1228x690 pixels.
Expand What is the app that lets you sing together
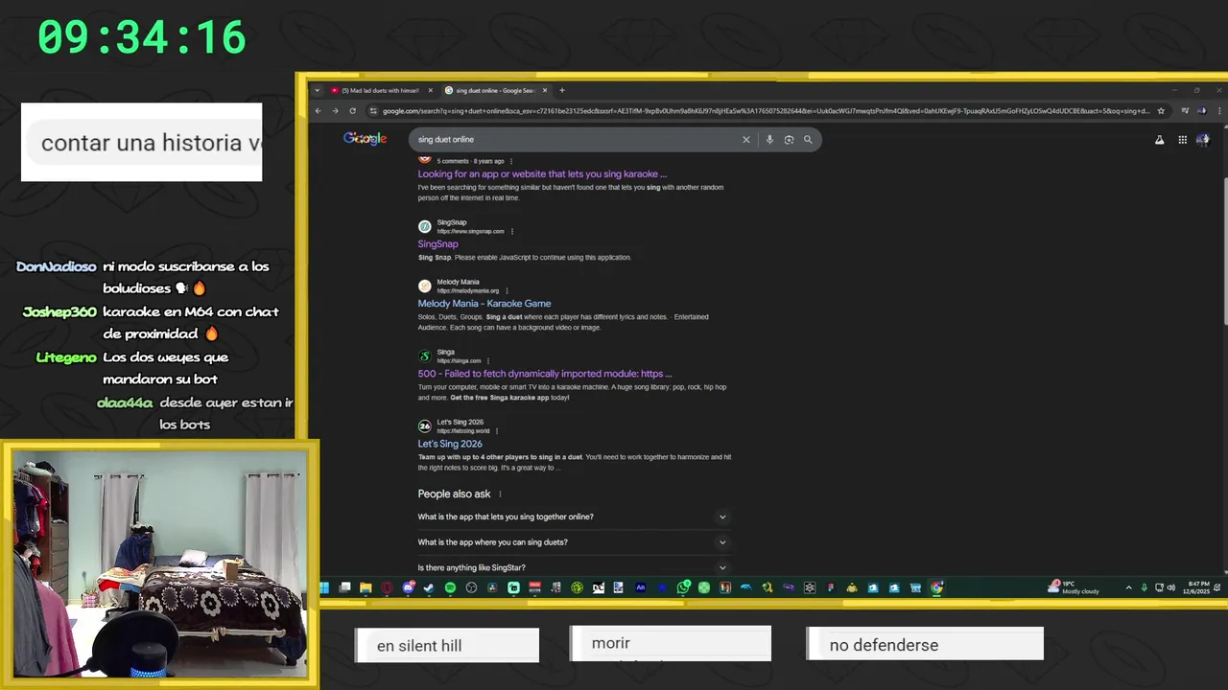(x=573, y=517)
